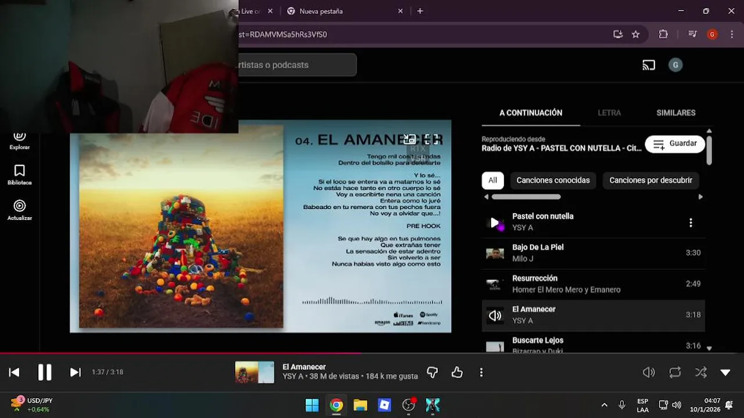Show hidden system tray icons
744x418 pixels.
click(604, 405)
